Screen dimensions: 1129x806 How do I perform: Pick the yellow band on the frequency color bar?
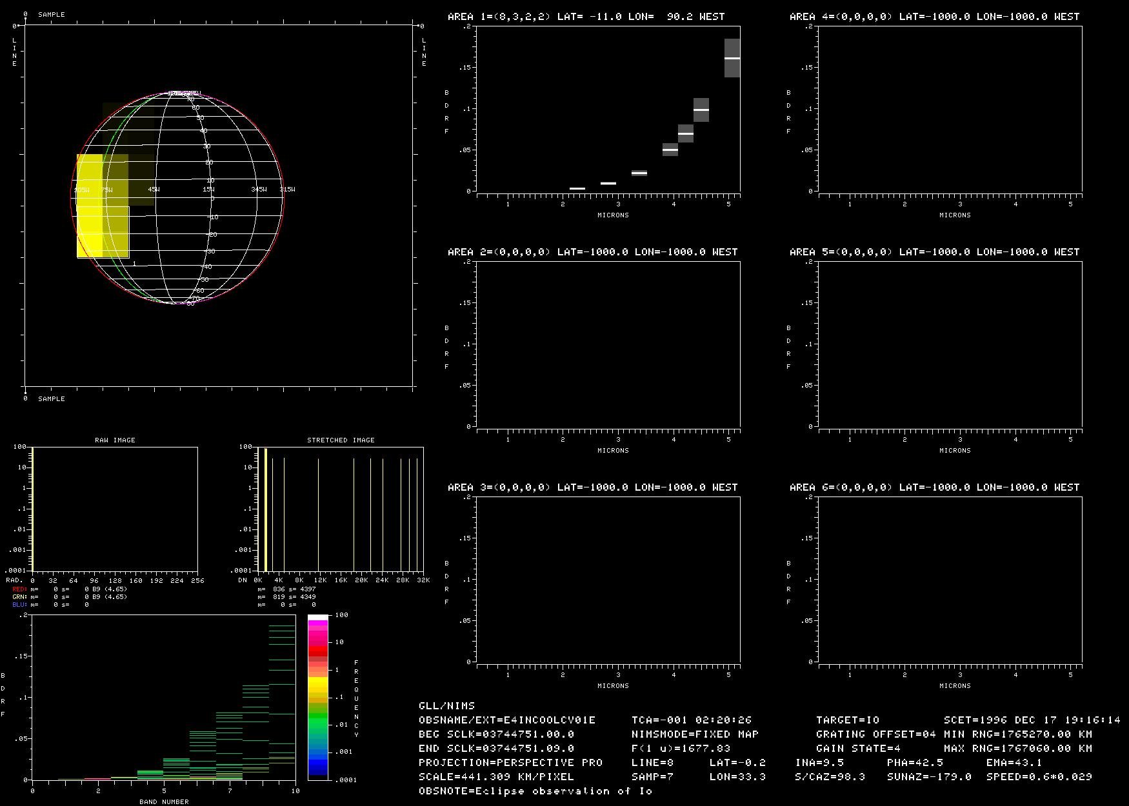(317, 682)
